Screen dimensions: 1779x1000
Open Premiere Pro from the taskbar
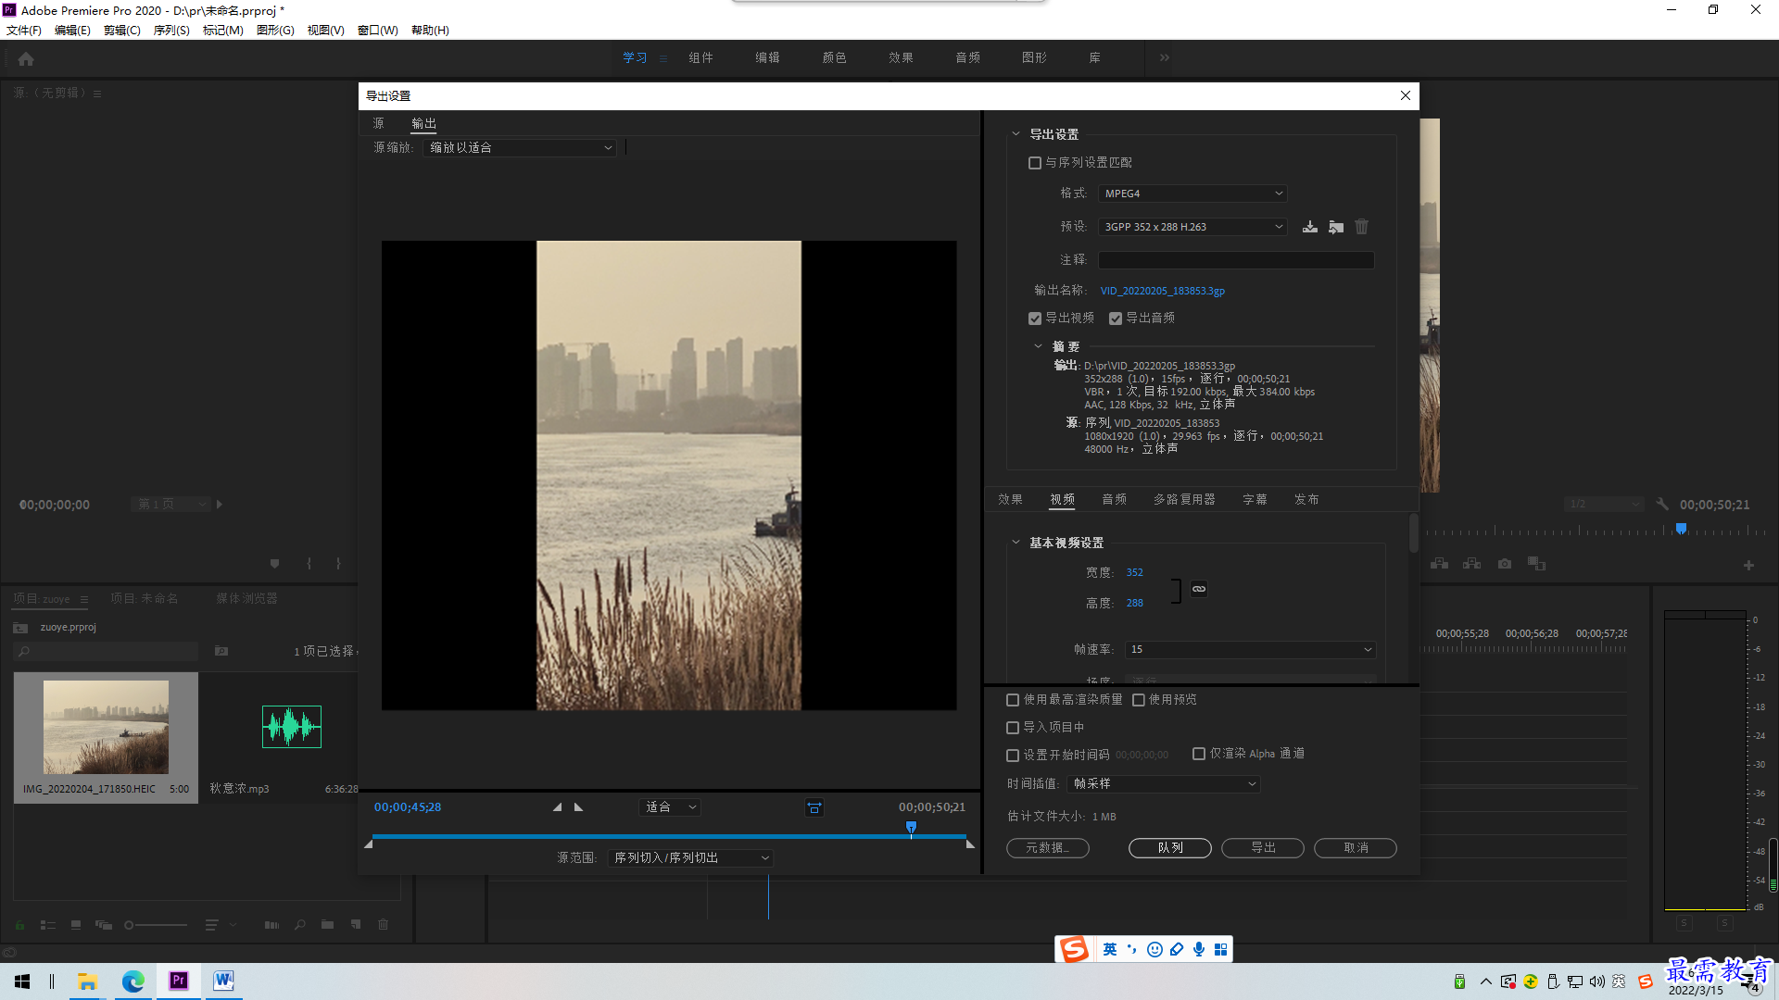(x=179, y=981)
